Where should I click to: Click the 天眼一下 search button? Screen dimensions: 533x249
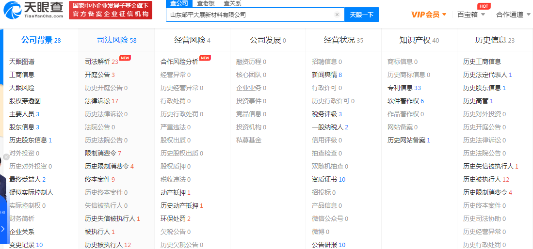362,15
